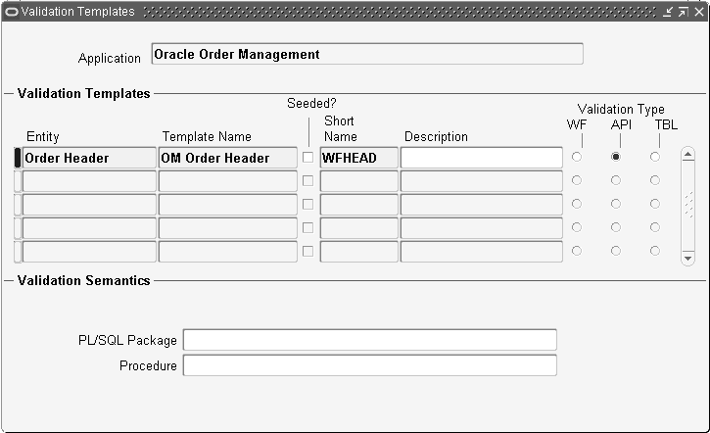This screenshot has height=433, width=710.
Task: Select the WF radio button in fourth row
Action: (577, 227)
